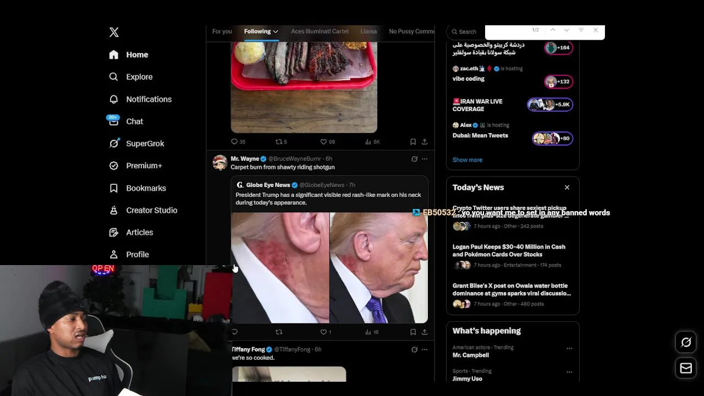Switch to the For you tab
This screenshot has width=704, height=396.
point(222,31)
